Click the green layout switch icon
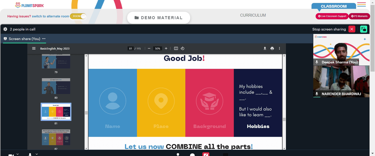This screenshot has width=375, height=156. coord(363,29)
